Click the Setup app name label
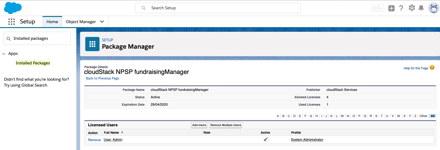The height and width of the screenshot is (150, 440). coord(27,22)
